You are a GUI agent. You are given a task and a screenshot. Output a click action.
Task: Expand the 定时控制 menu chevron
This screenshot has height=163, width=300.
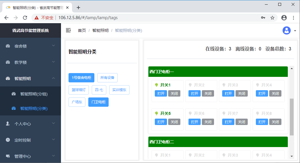(53, 140)
